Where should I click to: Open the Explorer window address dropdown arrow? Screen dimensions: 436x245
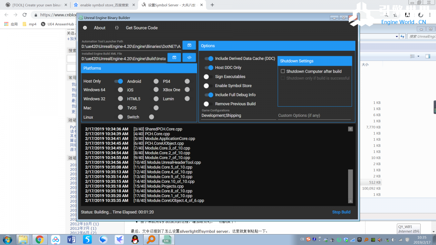click(x=396, y=36)
